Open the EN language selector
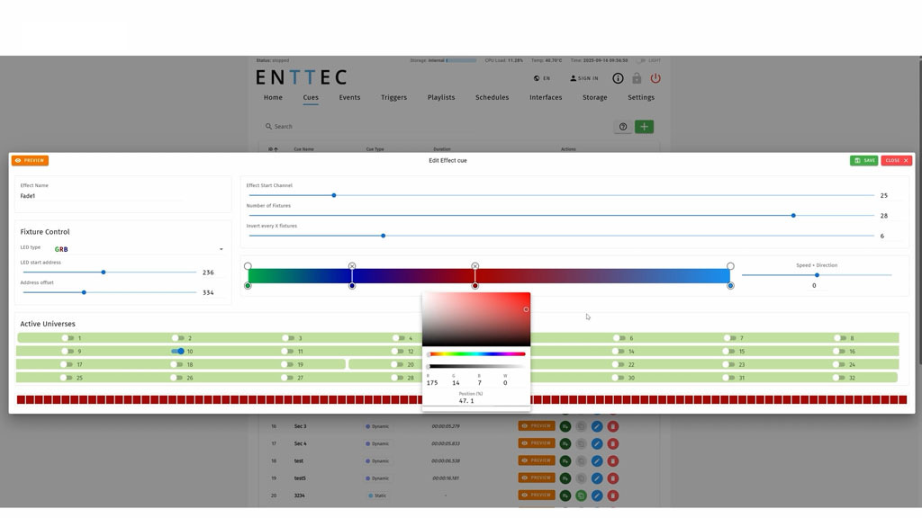This screenshot has height=518, width=922. [541, 78]
